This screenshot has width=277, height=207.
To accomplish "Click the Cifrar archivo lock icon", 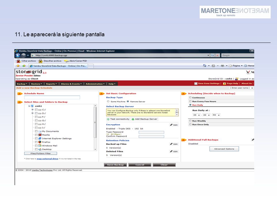I will [18, 61].
